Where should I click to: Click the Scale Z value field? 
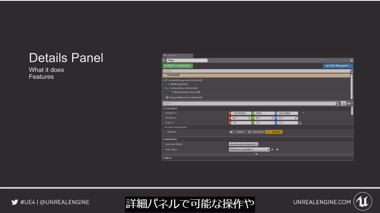pos(288,123)
